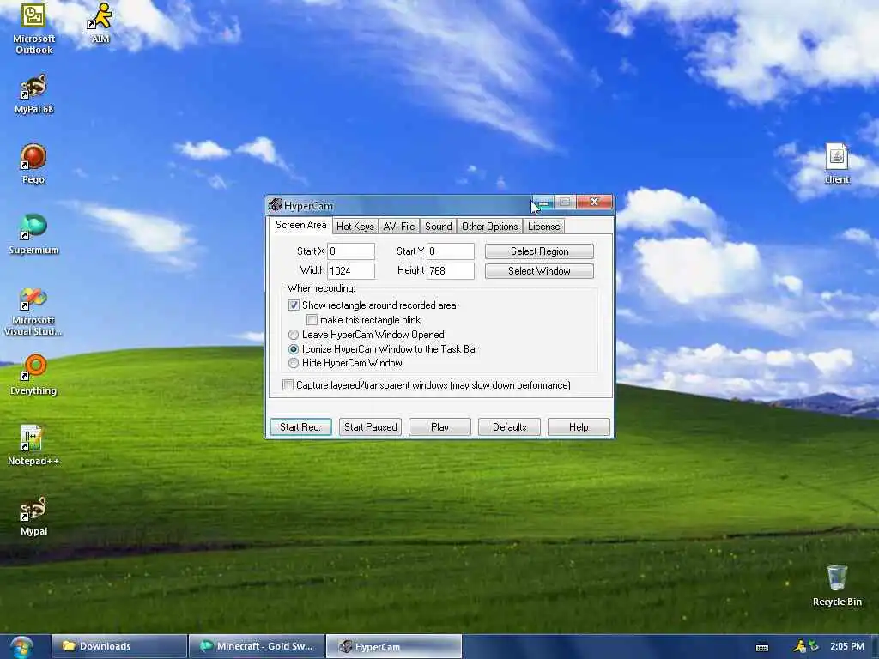879x659 pixels.
Task: Choose Iconize HyperCam Window to Task Bar
Action: (294, 349)
